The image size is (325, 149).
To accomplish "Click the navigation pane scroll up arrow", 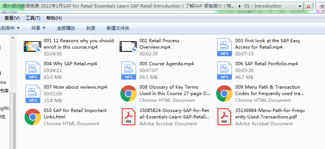I will pos(13,38).
